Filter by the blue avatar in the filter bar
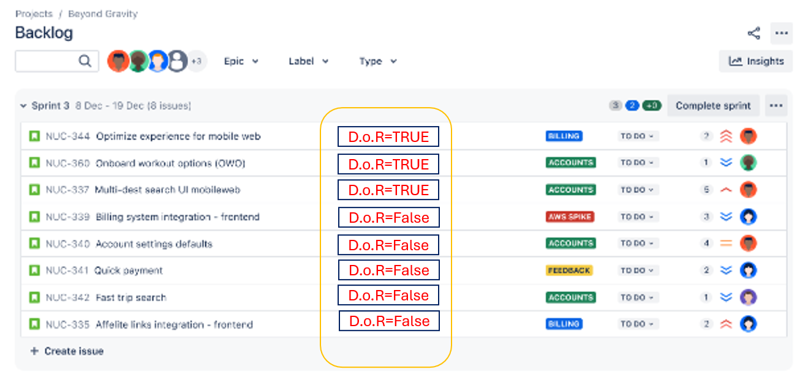Image resolution: width=805 pixels, height=391 pixels. 157,61
